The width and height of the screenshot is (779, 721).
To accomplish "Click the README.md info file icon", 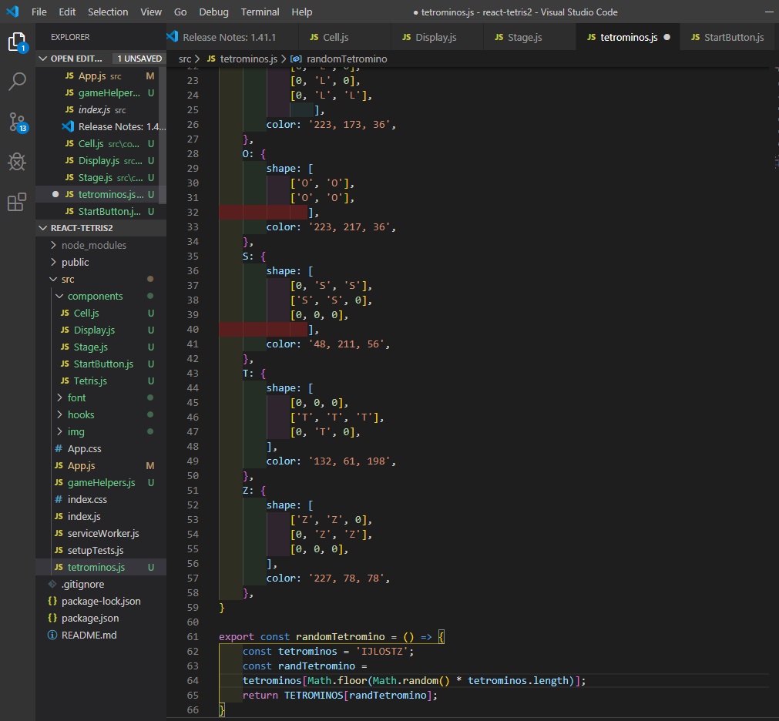I will pyautogui.click(x=52, y=635).
